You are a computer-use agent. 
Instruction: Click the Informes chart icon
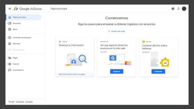click(10, 44)
